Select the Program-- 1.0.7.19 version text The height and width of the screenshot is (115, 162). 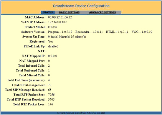[60, 32]
